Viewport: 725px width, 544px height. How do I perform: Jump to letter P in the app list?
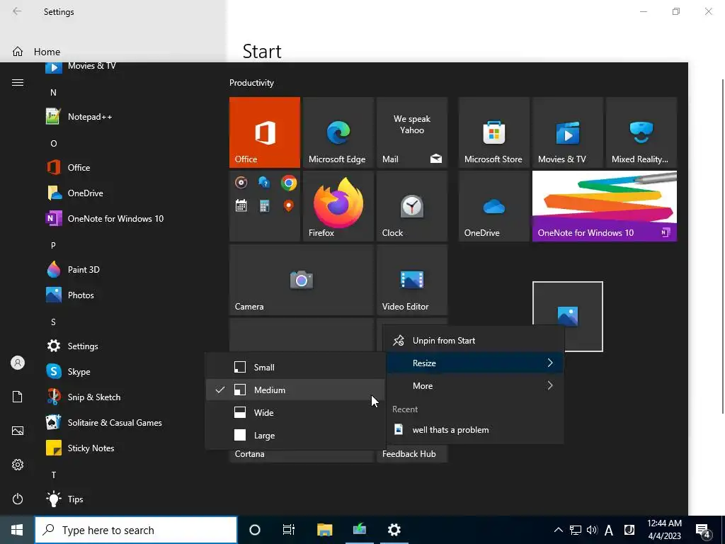(x=53, y=245)
